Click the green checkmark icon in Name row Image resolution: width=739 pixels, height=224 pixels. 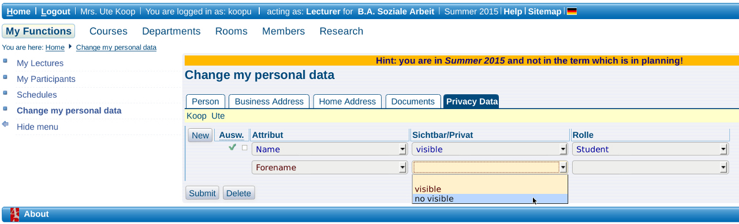click(x=232, y=148)
